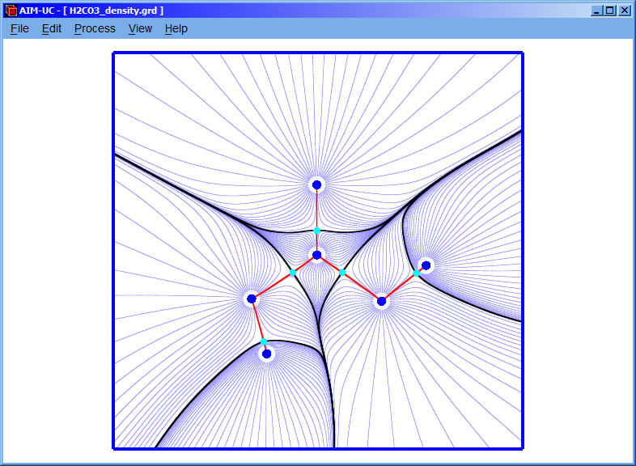Screen dimensions: 636x466
Task: Click cyan critical point right of central atom
Action: click(342, 273)
